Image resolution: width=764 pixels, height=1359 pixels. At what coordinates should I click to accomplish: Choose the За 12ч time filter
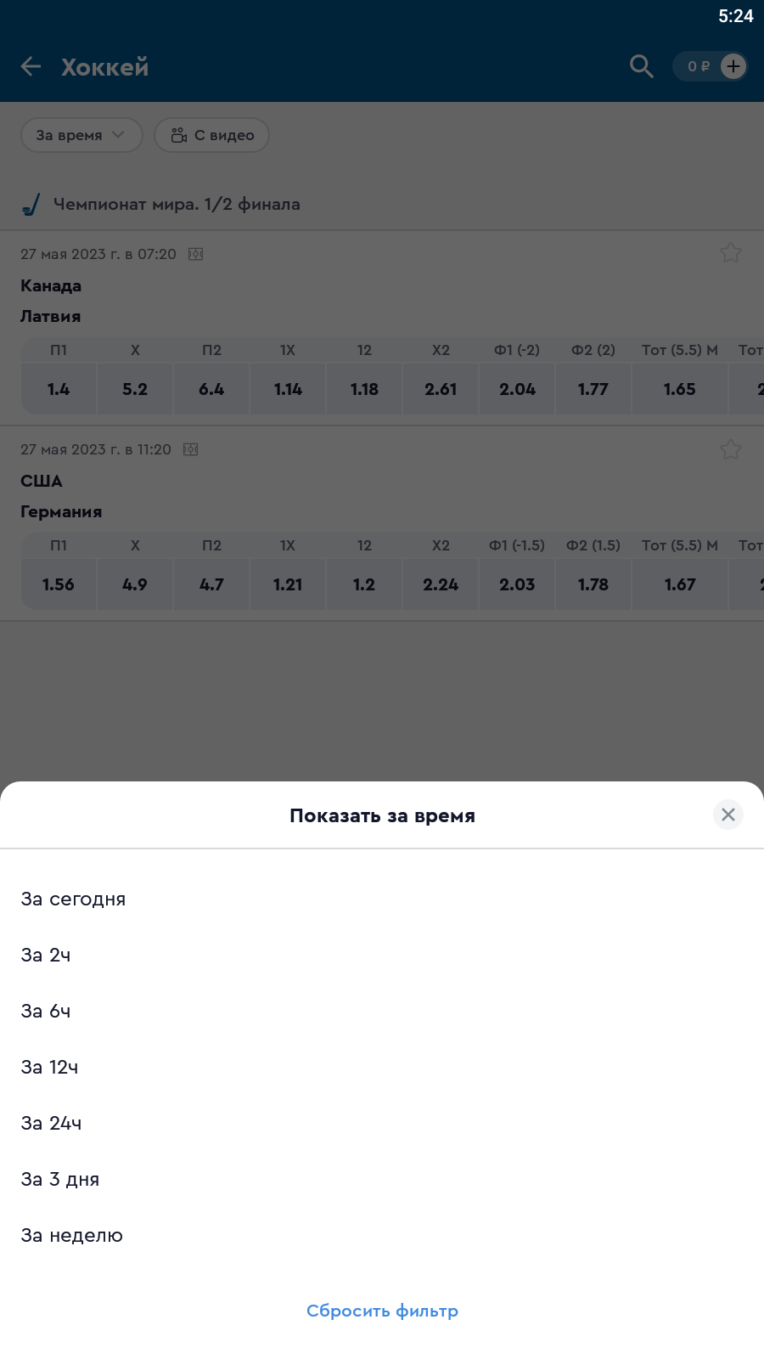(x=49, y=1067)
